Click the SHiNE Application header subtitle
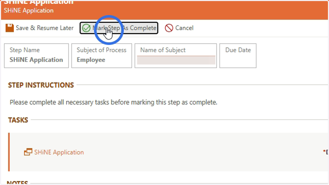This screenshot has width=329, height=185. [x=29, y=11]
